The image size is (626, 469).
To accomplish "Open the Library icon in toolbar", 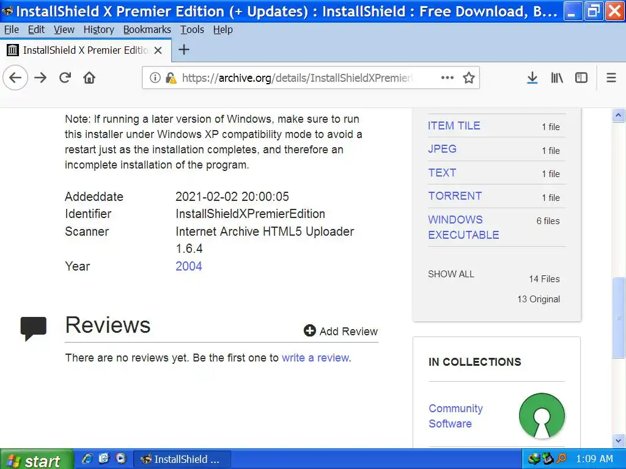I will click(x=557, y=78).
